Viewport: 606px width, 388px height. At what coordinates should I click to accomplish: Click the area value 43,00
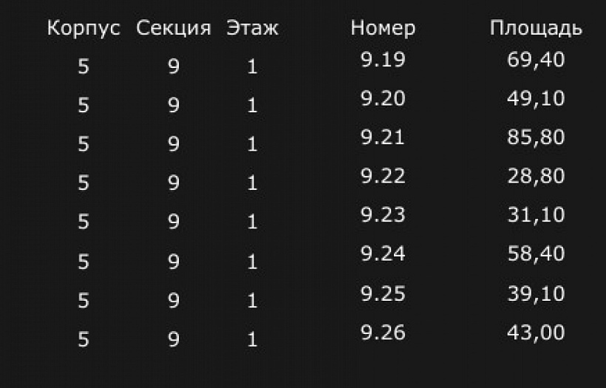point(536,333)
